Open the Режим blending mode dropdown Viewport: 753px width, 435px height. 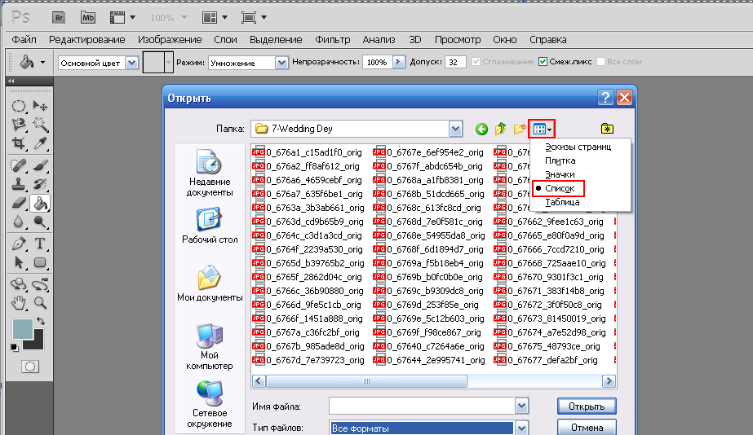tap(281, 62)
